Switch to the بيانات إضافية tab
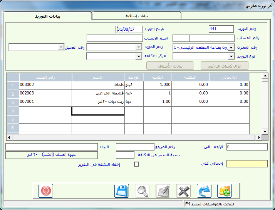Screen dimensions: 275x210 tap(136, 16)
